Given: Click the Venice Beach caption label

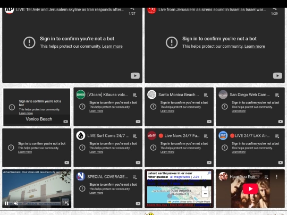Looking at the screenshot, I should click(x=39, y=119).
